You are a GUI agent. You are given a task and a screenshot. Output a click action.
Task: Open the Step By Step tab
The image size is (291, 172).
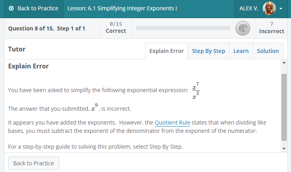209,51
